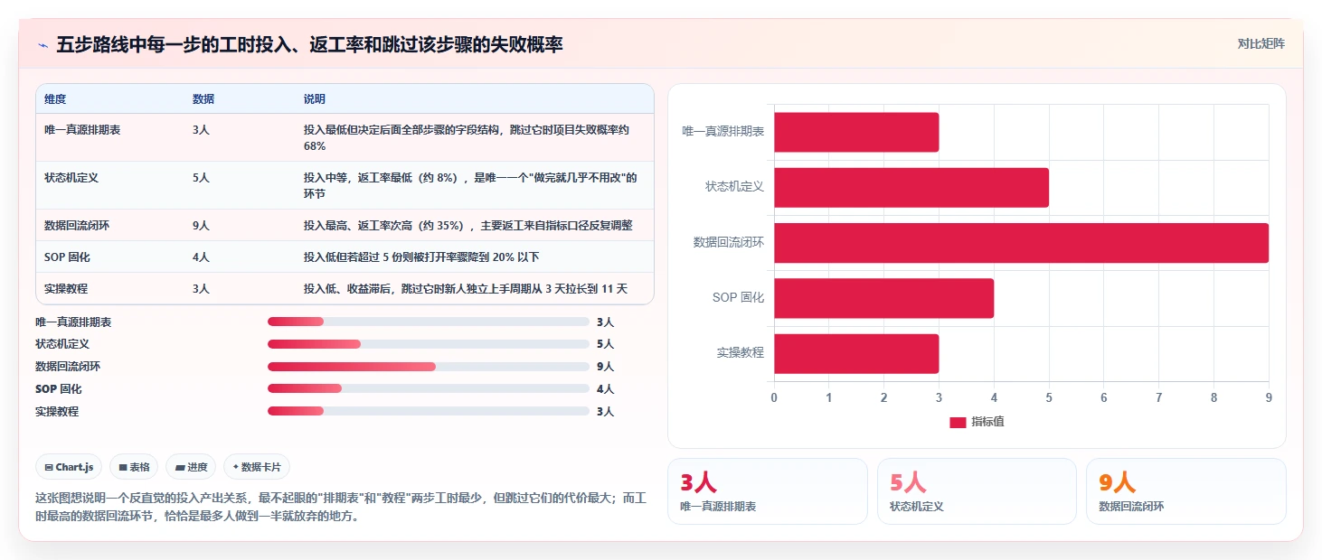Click the 9人 value in table
1322x560 pixels.
pyautogui.click(x=201, y=226)
